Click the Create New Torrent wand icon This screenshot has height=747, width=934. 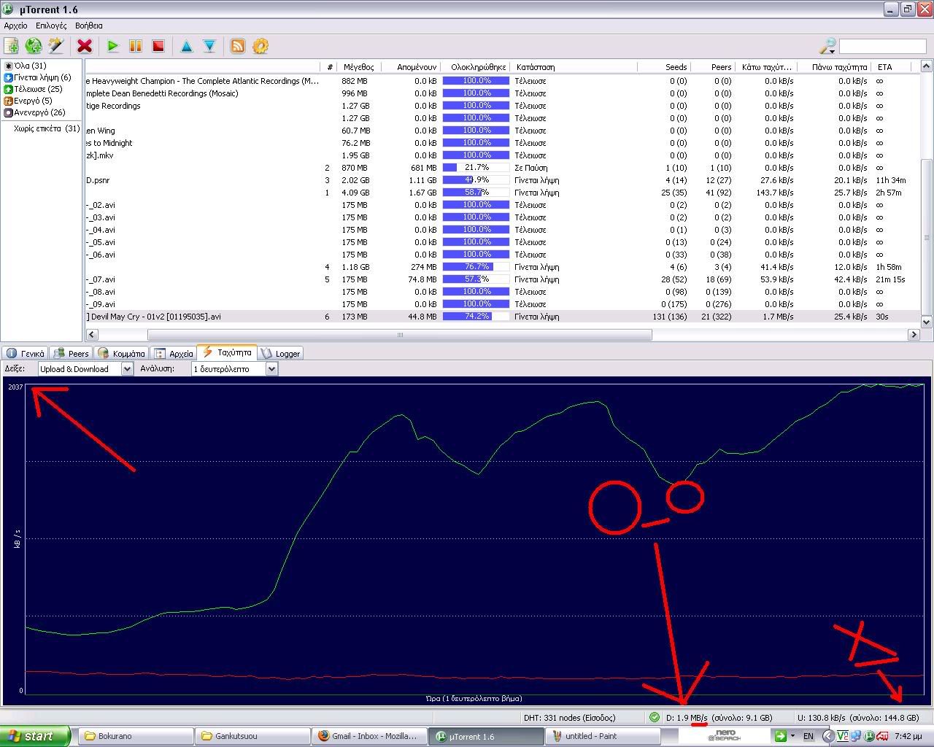[56, 46]
